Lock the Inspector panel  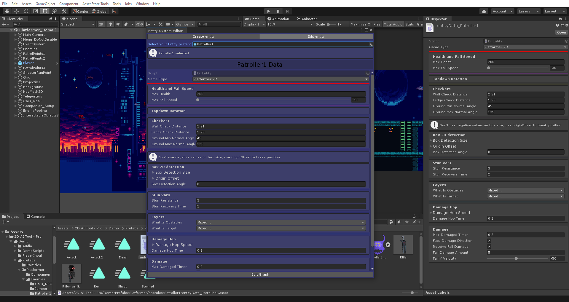(560, 19)
